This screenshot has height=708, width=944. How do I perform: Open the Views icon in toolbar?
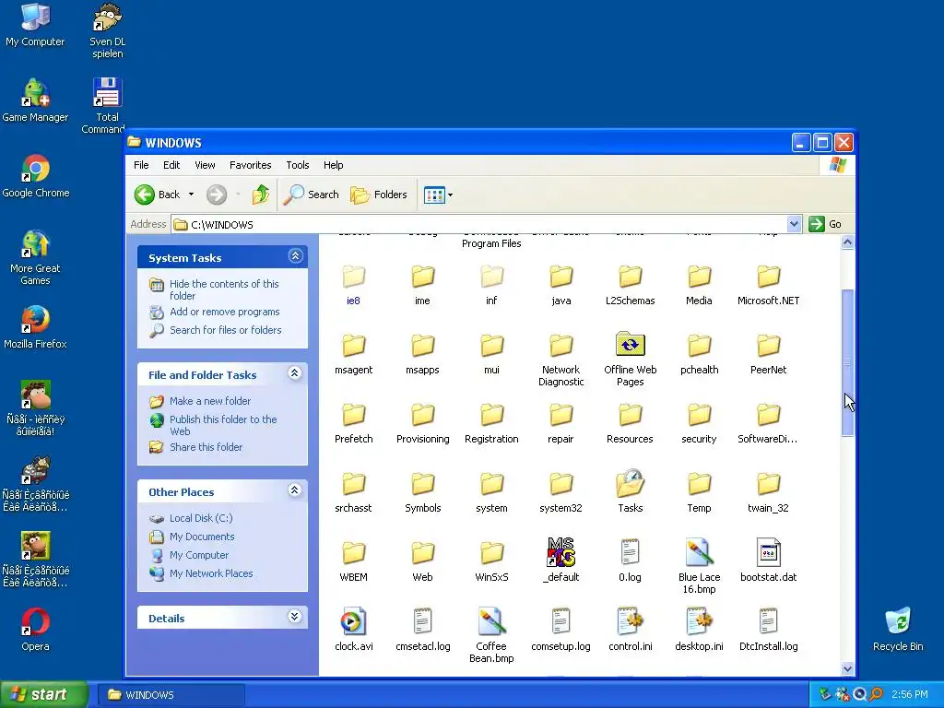(x=434, y=195)
